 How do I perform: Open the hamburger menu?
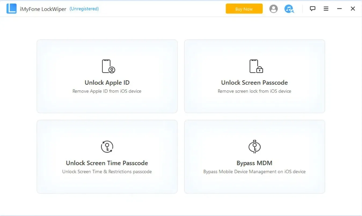click(326, 9)
